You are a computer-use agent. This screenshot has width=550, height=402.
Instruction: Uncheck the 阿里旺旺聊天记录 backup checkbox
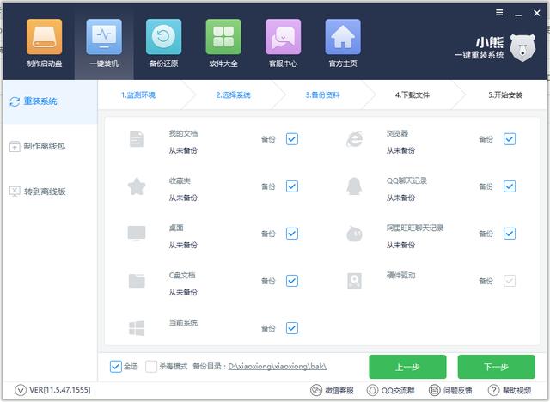510,234
